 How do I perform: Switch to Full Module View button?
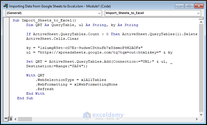pyautogui.click(x=10, y=119)
